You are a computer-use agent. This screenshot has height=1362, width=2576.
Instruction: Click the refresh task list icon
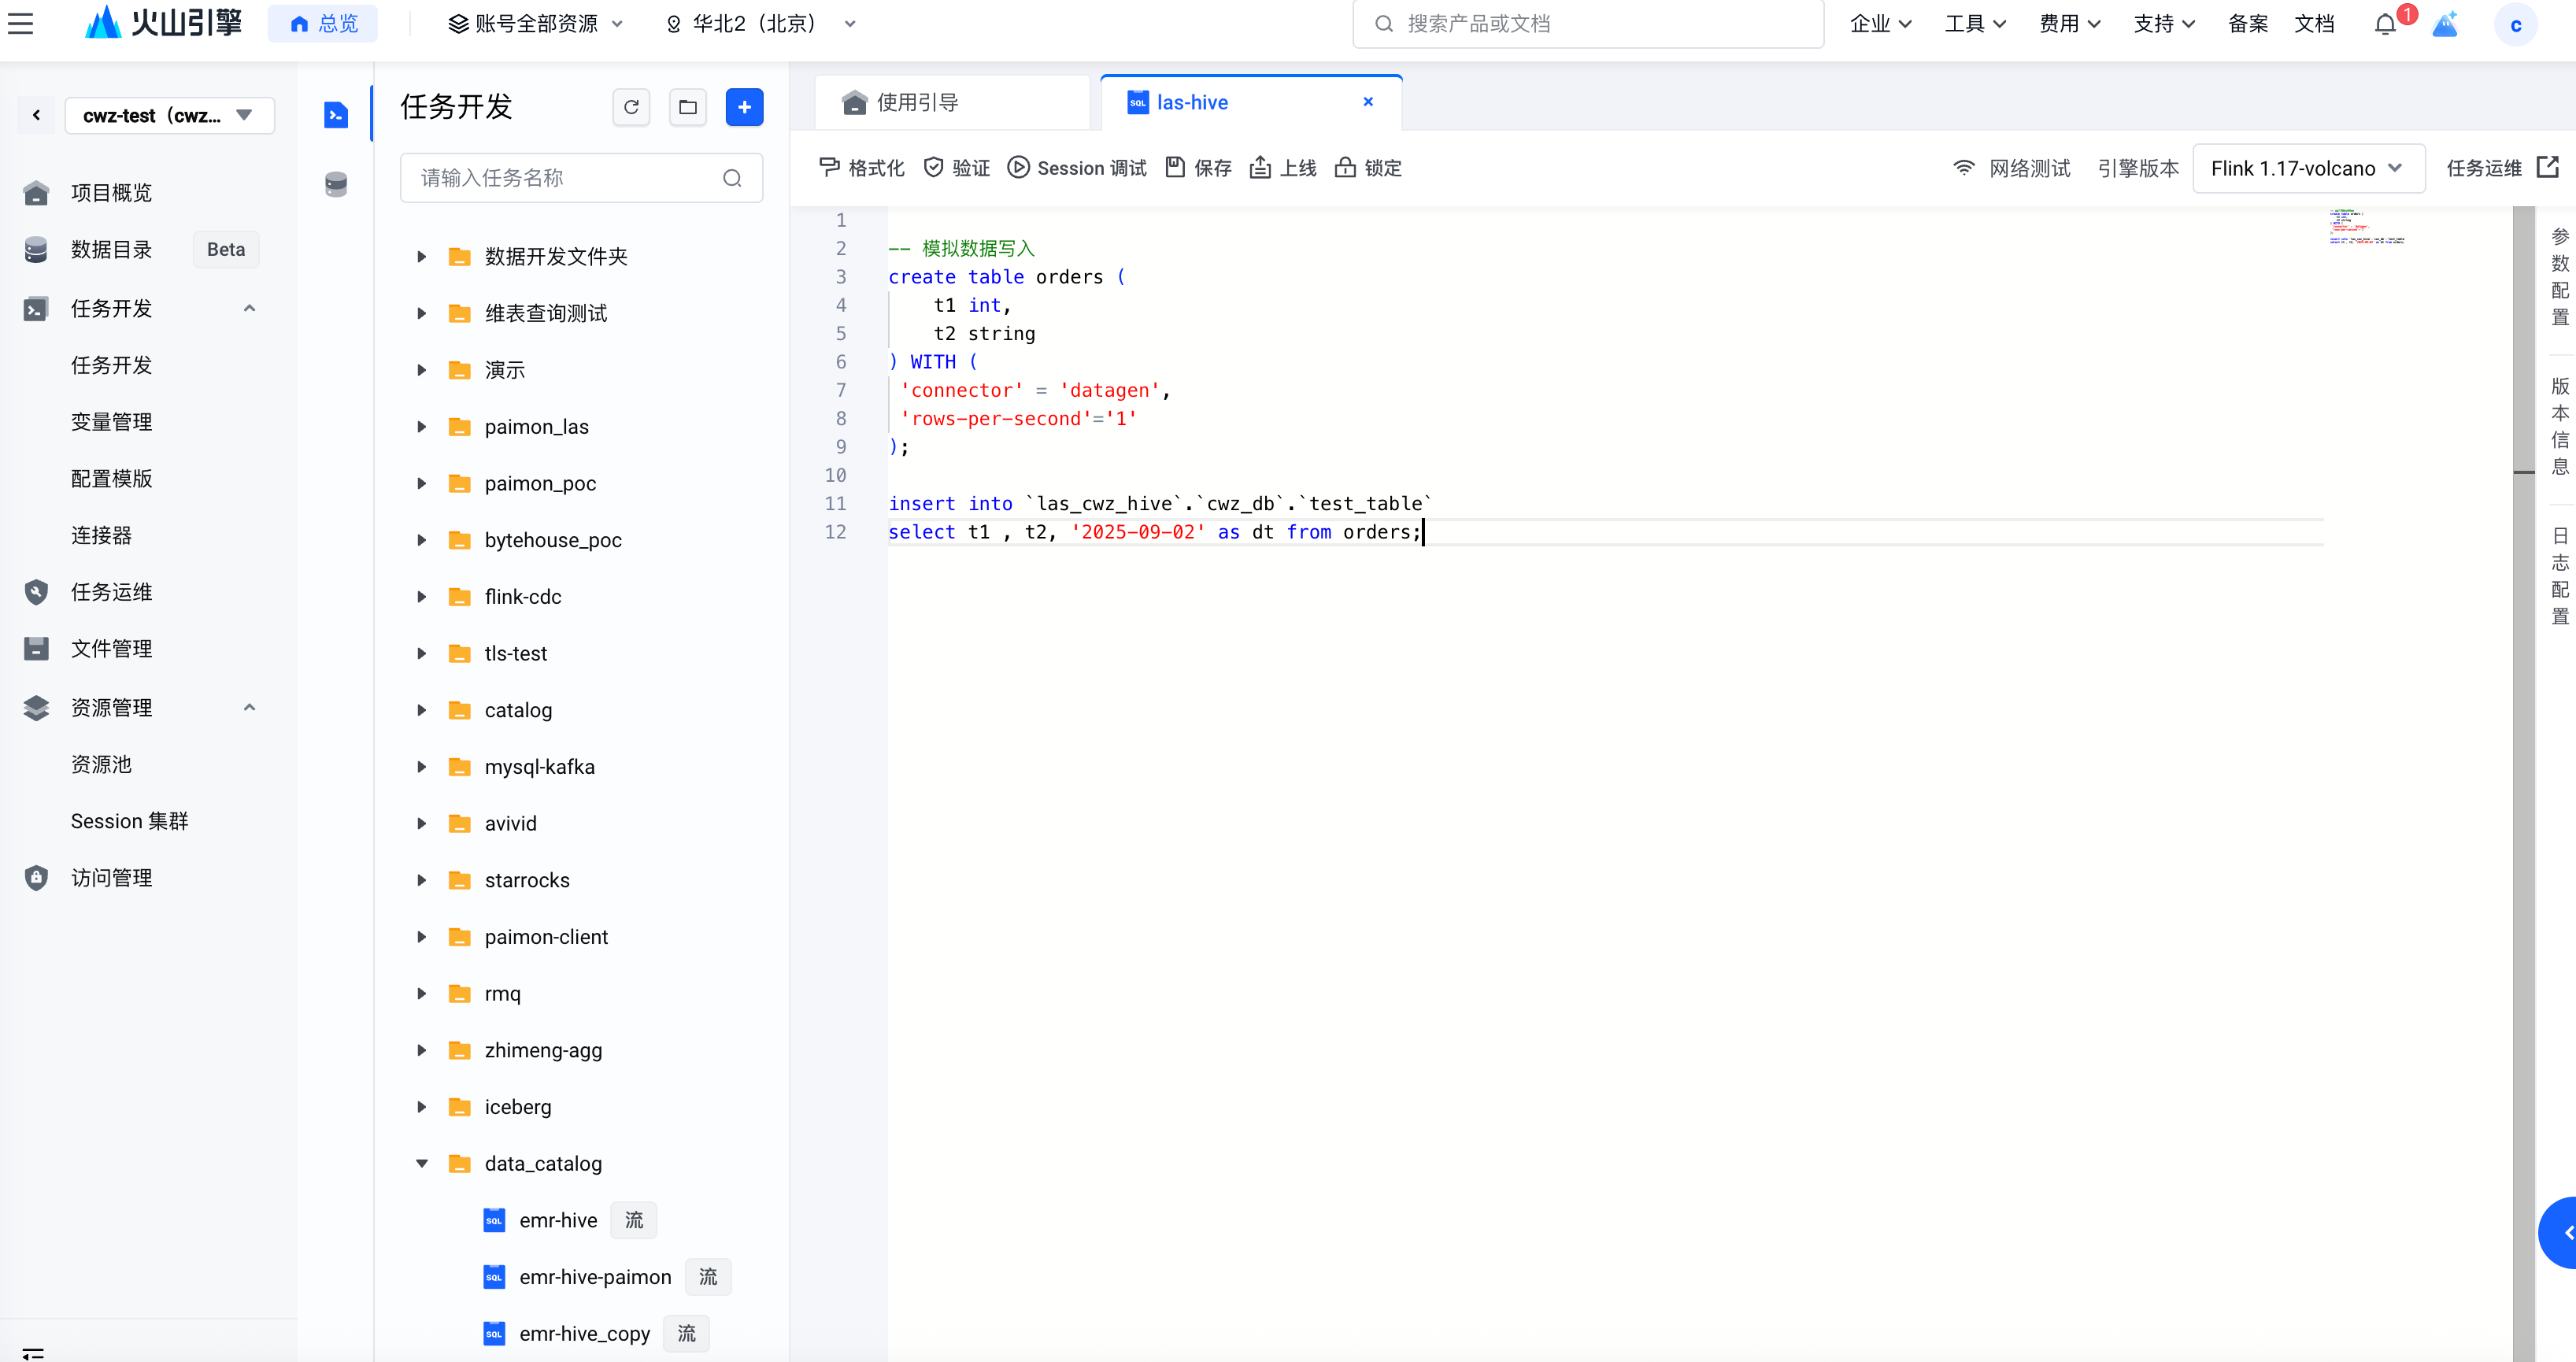(631, 107)
